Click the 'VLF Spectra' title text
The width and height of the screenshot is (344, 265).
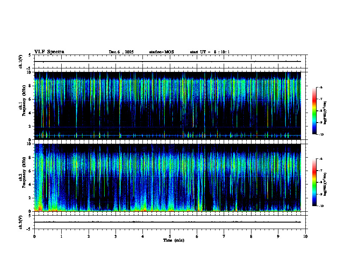click(x=49, y=52)
